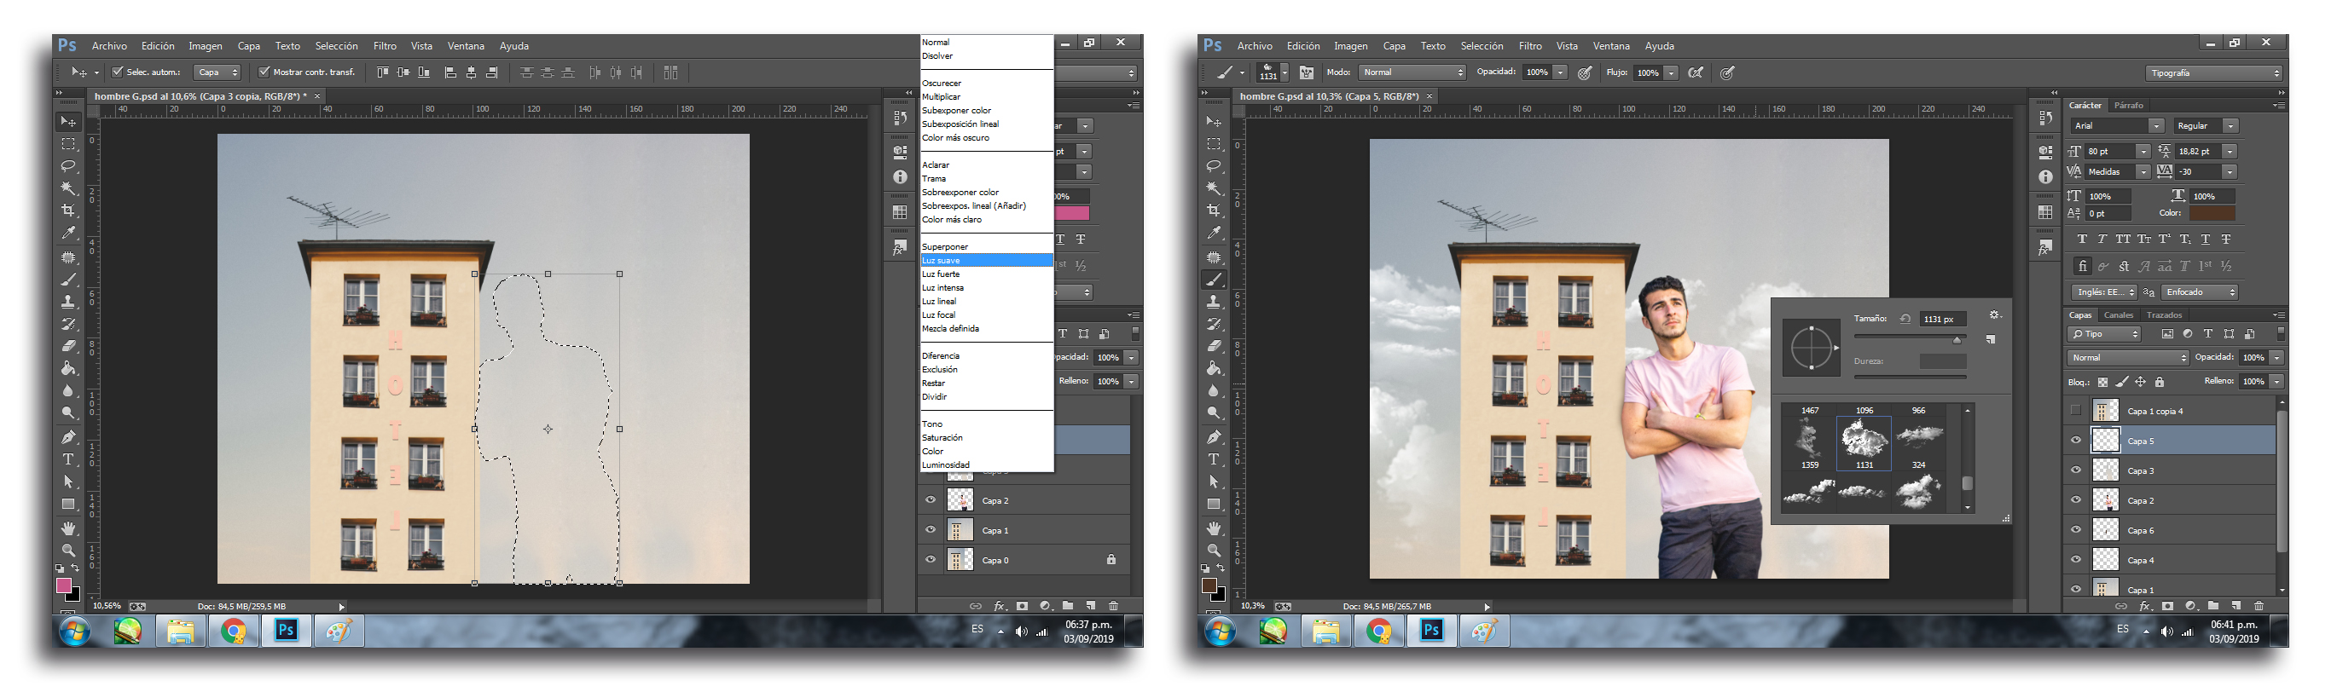Select the Horizontal Type tool in left window
Screen dimensions: 2337x692
coord(68,458)
